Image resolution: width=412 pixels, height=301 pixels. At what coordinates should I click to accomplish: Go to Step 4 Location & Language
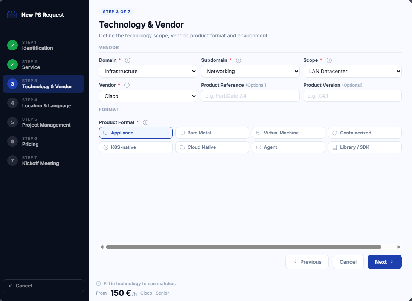point(43,103)
